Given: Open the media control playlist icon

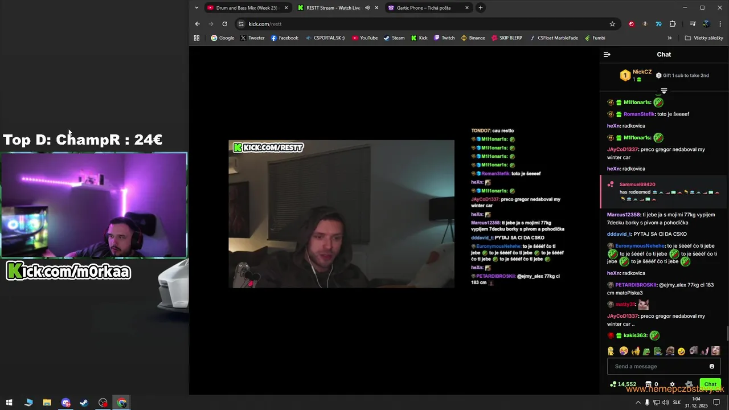Looking at the screenshot, I should (x=693, y=24).
